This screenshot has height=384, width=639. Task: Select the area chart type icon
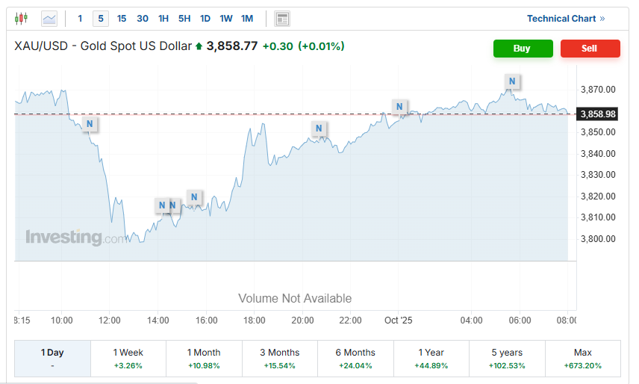(49, 18)
